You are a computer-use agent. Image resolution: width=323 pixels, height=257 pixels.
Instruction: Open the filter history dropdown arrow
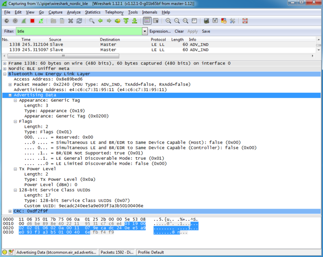[x=145, y=31]
